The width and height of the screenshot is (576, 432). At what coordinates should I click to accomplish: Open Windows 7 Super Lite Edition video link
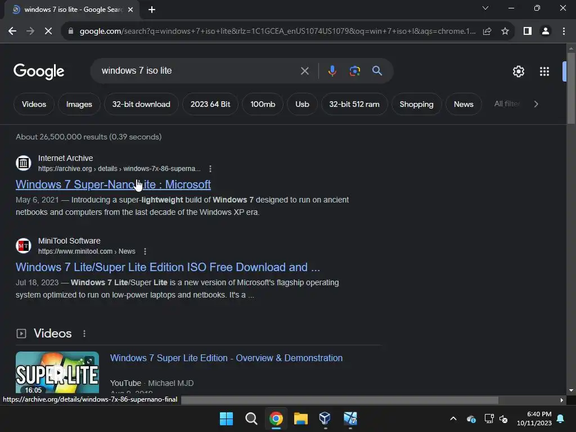[226, 358]
